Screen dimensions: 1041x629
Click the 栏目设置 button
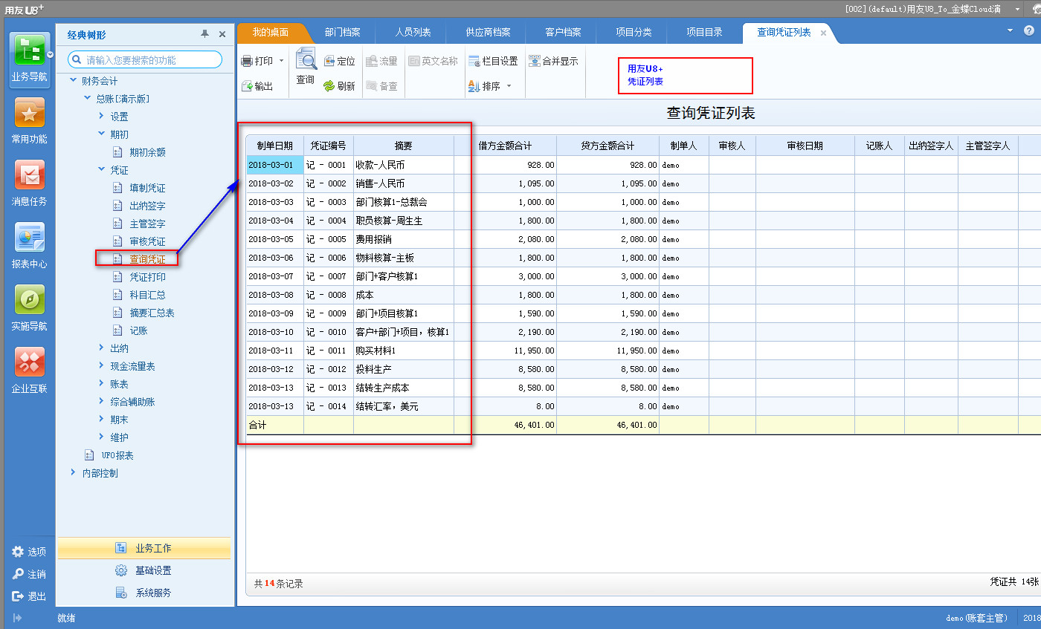(493, 62)
